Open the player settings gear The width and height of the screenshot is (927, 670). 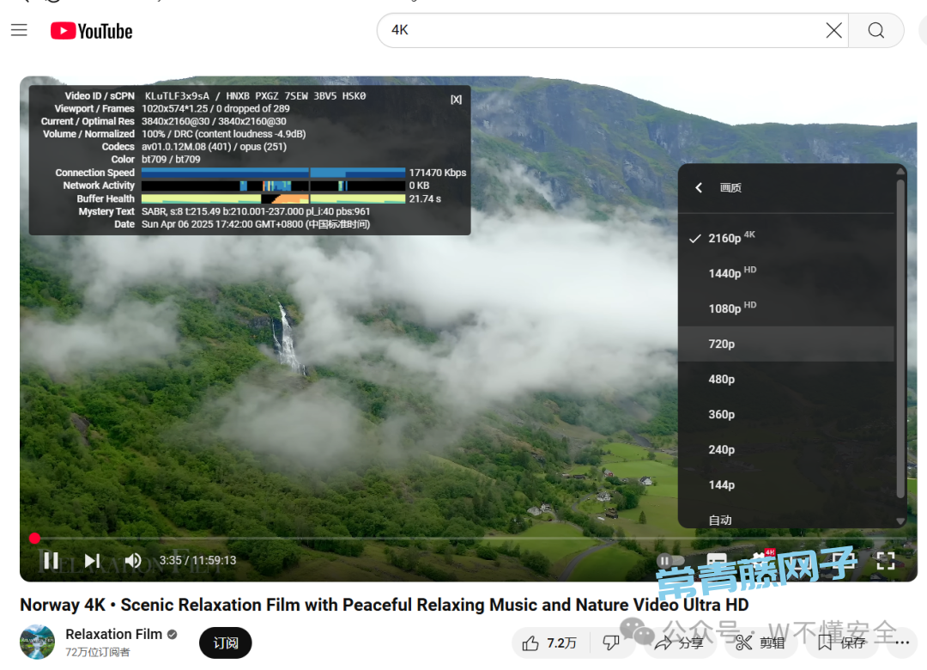[759, 561]
